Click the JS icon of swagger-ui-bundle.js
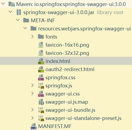 pos(41,110)
